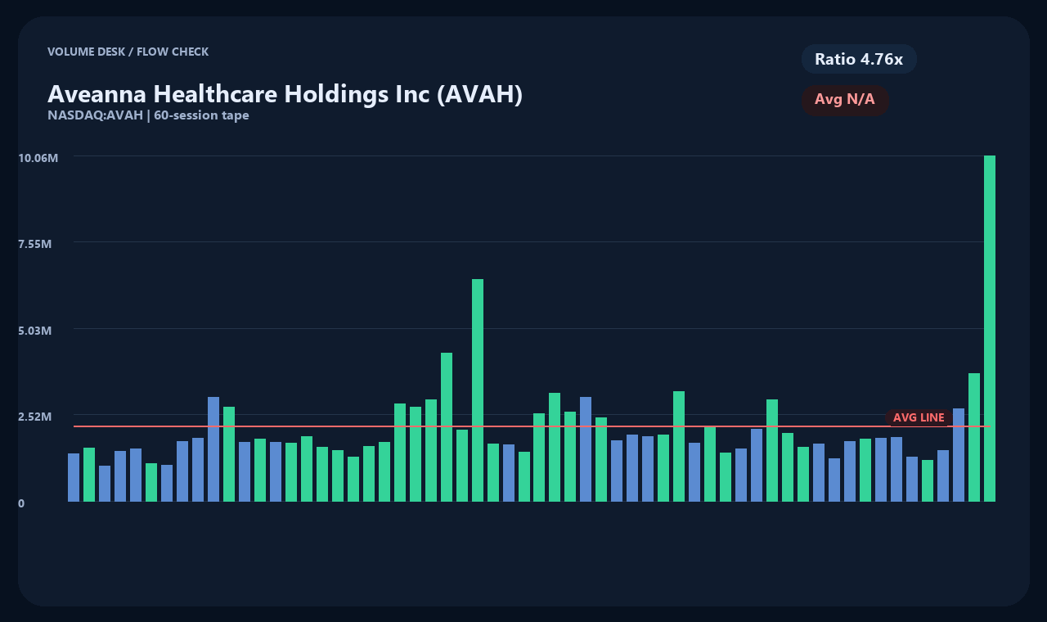Click the 10.06M axis label

pyautogui.click(x=38, y=157)
